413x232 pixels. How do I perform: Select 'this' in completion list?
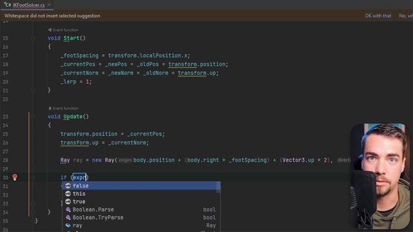141,193
